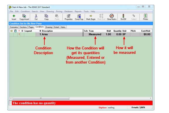The width and height of the screenshot is (169, 113).
Task: Click the From column header
Action: (x=91, y=31)
